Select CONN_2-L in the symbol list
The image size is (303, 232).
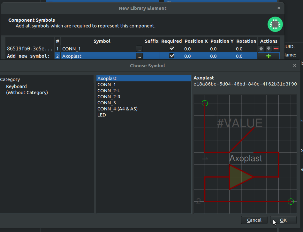pos(144,91)
